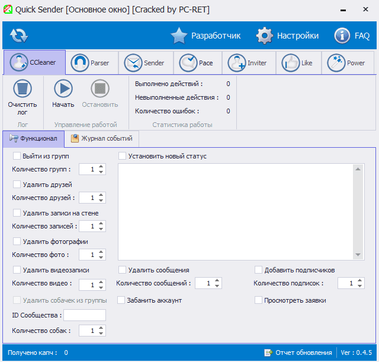Image resolution: width=379 pixels, height=362 pixels.
Task: Click inside the new status text area
Action: (236, 212)
